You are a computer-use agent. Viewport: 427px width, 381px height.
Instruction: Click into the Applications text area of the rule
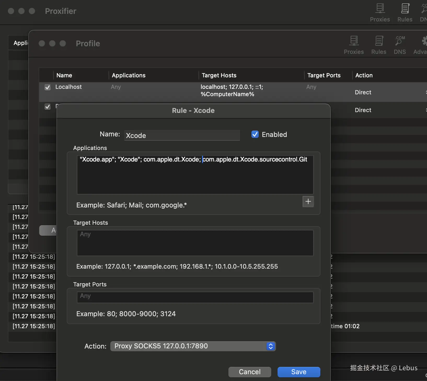click(195, 175)
